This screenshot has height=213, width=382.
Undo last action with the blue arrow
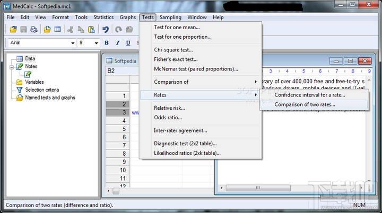point(106,30)
